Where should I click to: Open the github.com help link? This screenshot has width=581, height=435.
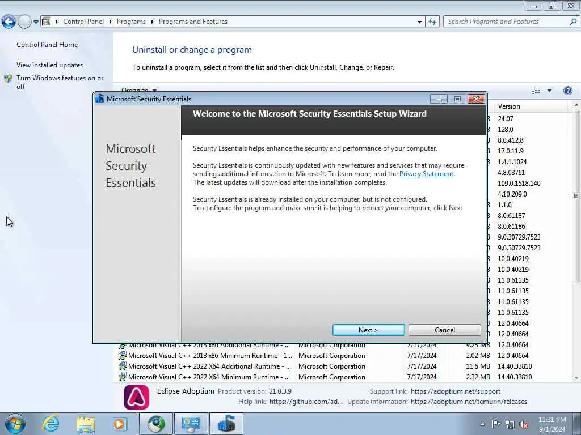pos(306,402)
